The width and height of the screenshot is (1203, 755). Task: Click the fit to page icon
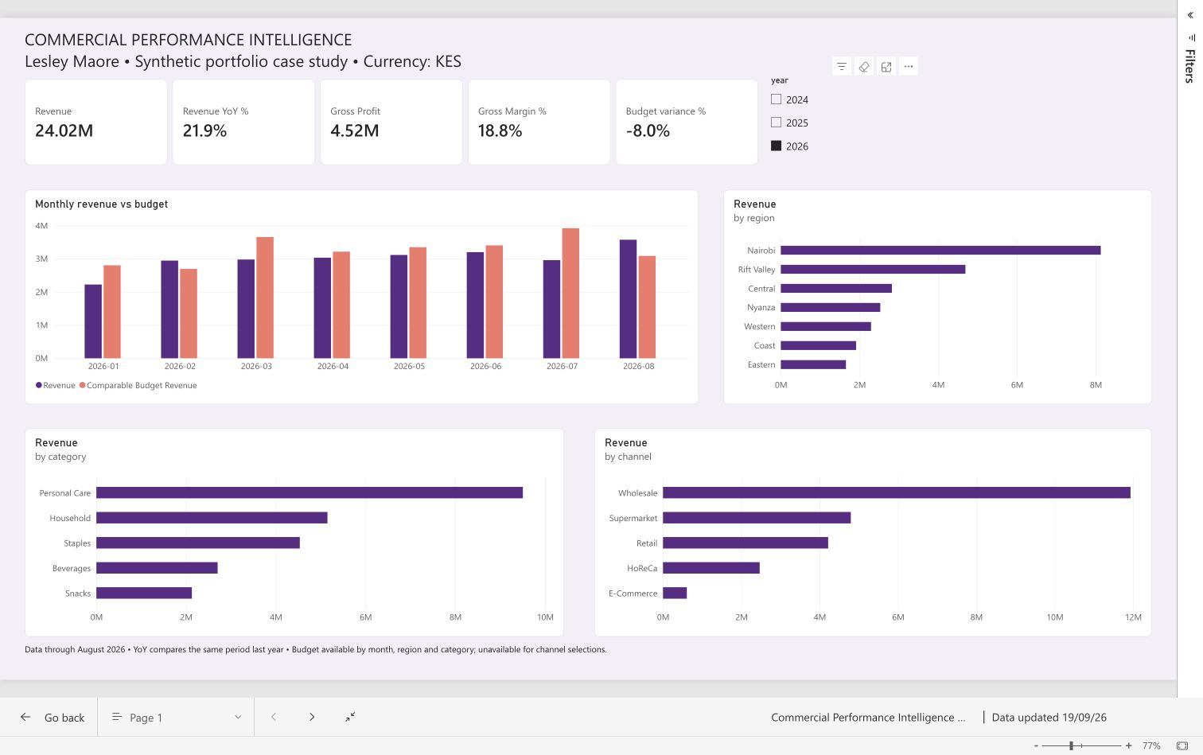[1182, 745]
